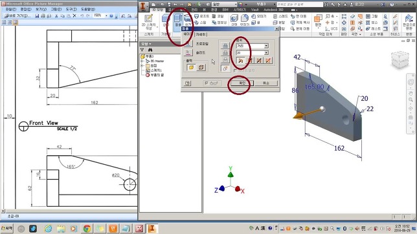Click the 솔리드 solid selector in Extrude dialog
The height and width of the screenshot is (234, 417).
point(188,52)
